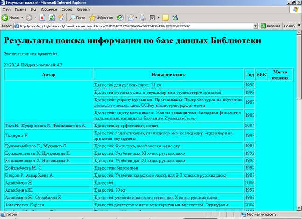Viewport: 302px width, 219px height.
Task: Click vertical scrollbar up arrow
Action: tap(299, 33)
